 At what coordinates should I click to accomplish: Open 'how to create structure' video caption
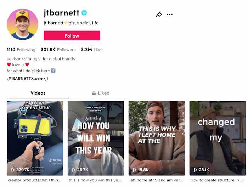[x=217, y=180]
